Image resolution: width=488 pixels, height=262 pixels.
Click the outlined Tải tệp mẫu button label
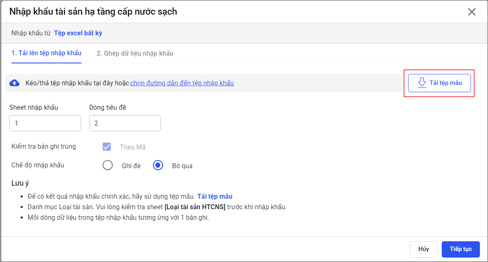445,83
